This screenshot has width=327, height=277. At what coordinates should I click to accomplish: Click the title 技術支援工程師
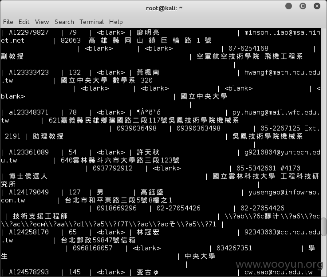[40, 216]
